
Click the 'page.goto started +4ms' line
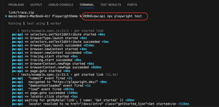tap(41, 71)
